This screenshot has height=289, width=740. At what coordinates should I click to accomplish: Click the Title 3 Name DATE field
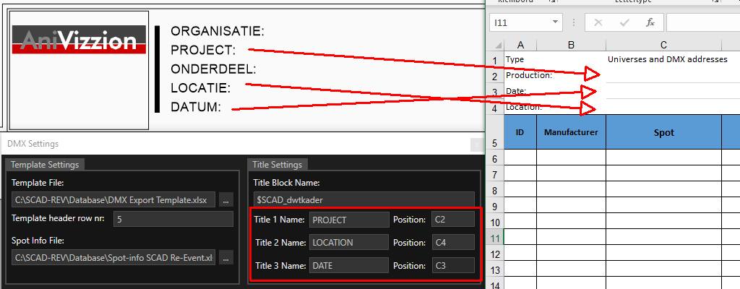[348, 265]
